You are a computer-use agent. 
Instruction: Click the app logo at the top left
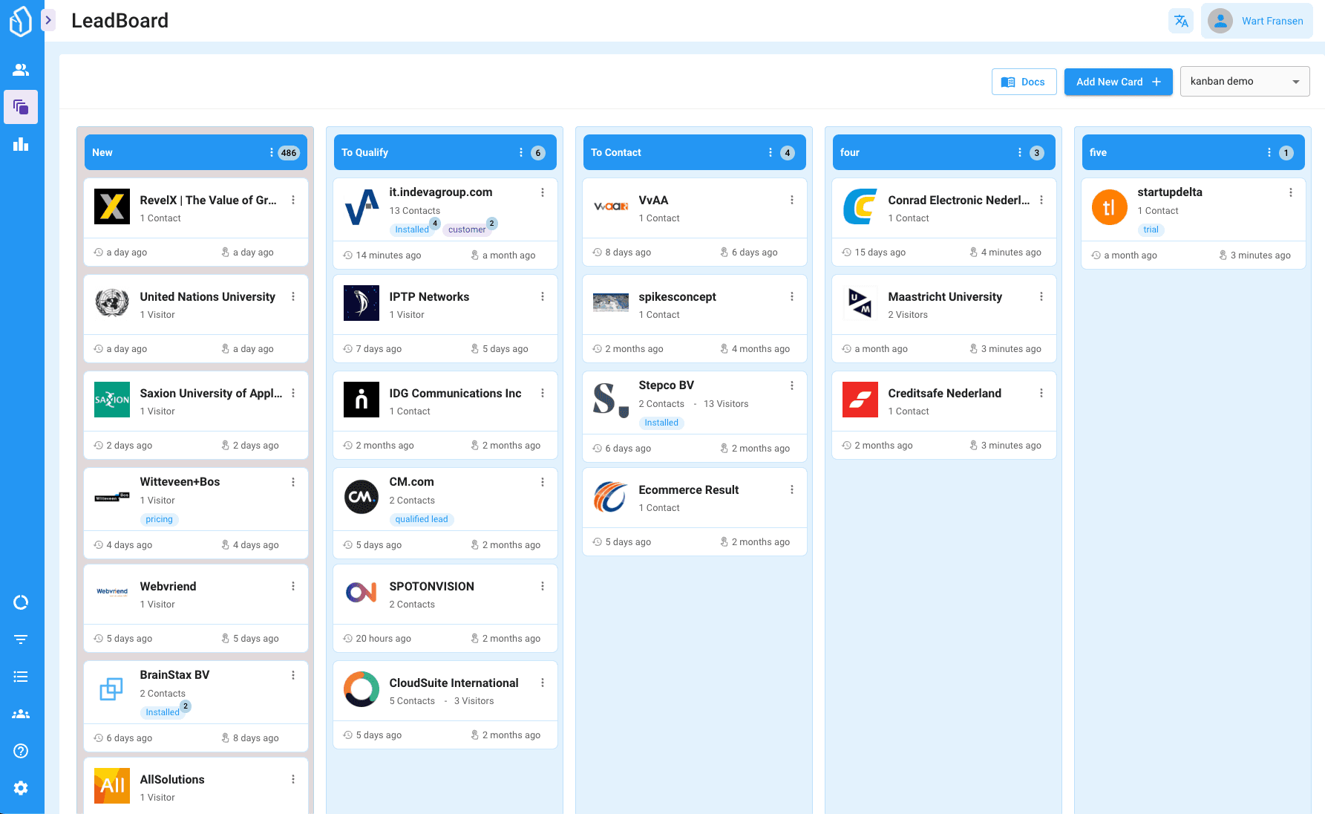(x=21, y=21)
